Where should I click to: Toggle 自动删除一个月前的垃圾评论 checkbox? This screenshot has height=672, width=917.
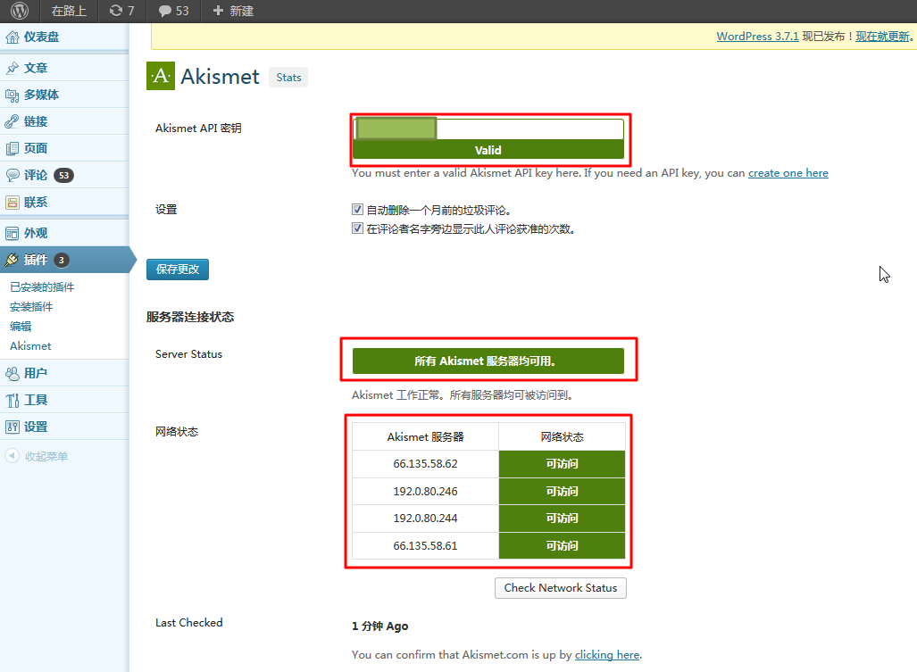[x=357, y=209]
